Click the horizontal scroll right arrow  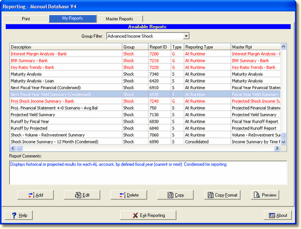277,148
